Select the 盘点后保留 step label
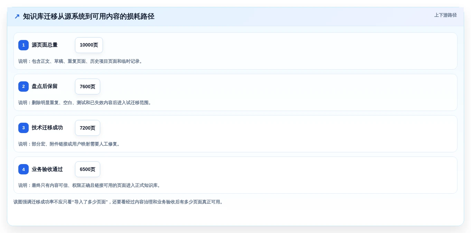Screen dimensions: 471x233 click(45, 87)
